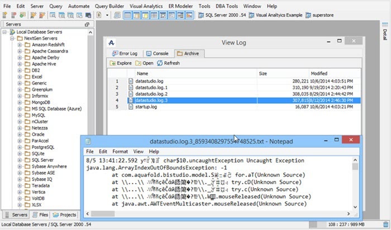Click the Explore folder icon in View Log
391x230 pixels.
[113, 63]
